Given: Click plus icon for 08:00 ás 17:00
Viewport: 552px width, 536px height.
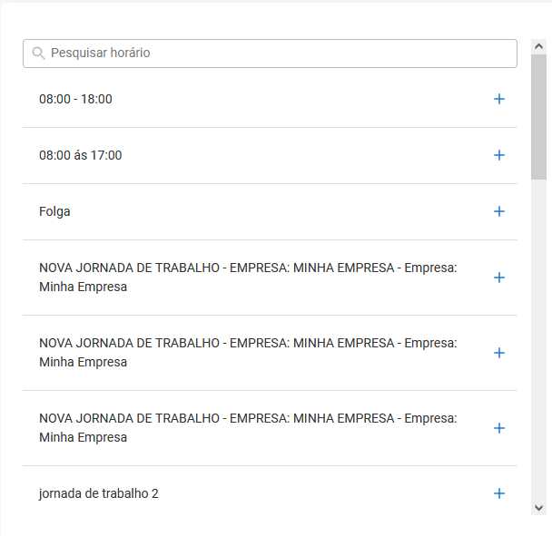Looking at the screenshot, I should [x=498, y=155].
